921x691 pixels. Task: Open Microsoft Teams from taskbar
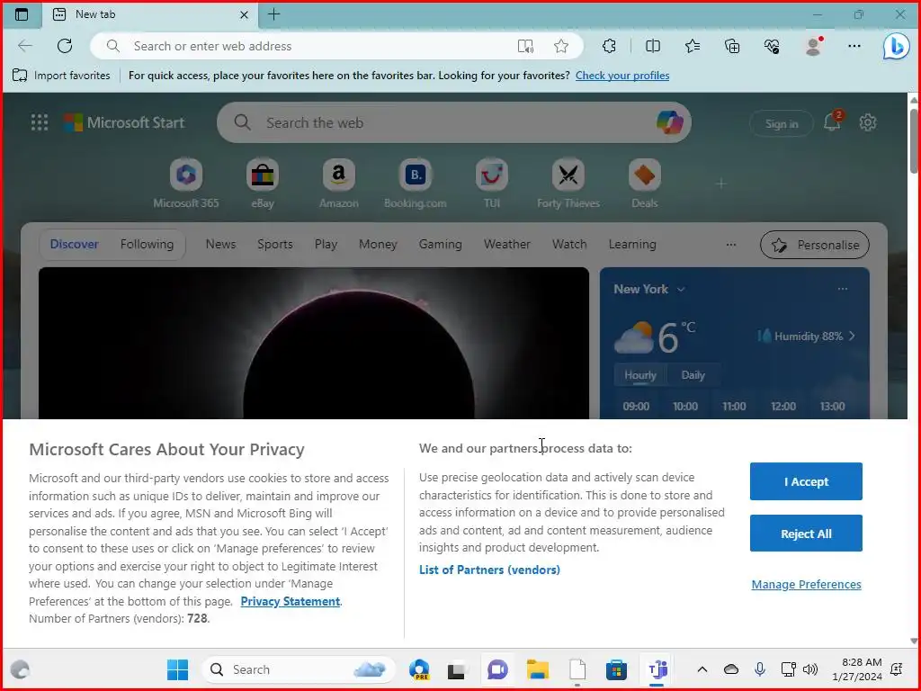click(657, 669)
